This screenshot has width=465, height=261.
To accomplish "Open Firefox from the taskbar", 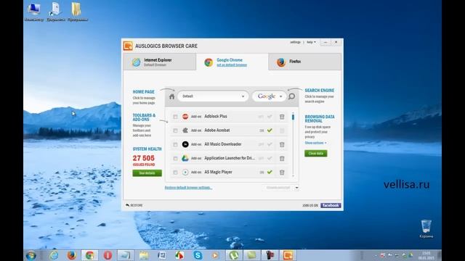I will (71, 255).
